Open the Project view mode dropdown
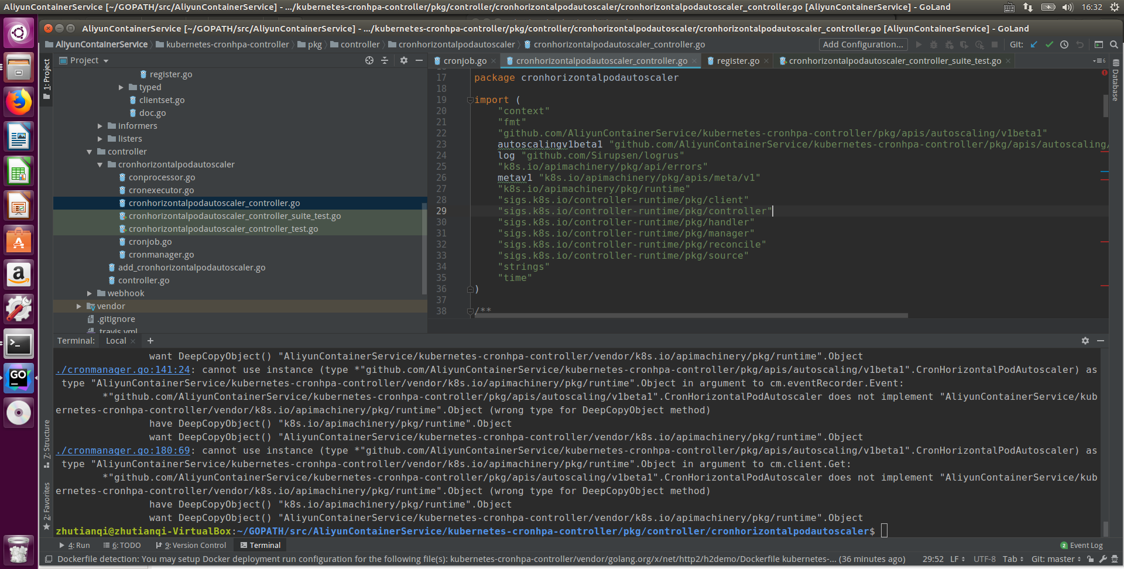The image size is (1124, 569). pos(105,60)
